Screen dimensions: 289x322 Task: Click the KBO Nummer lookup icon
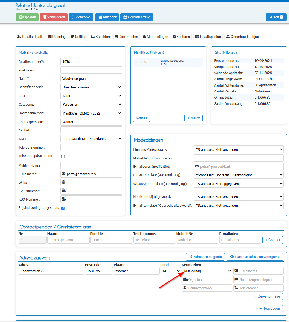click(64, 199)
